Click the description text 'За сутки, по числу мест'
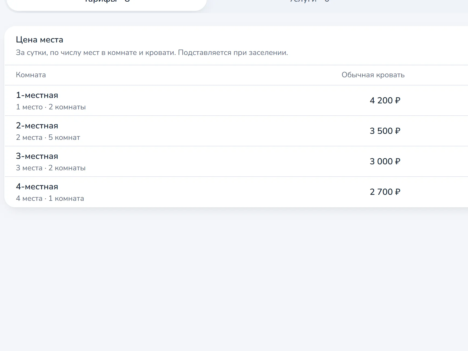468x351 pixels. pos(152,53)
